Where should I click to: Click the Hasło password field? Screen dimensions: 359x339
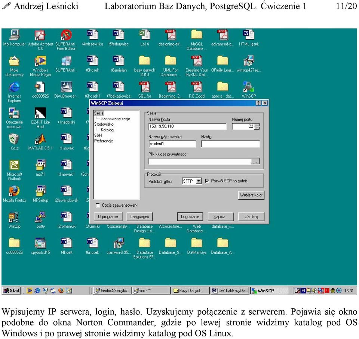[230, 144]
